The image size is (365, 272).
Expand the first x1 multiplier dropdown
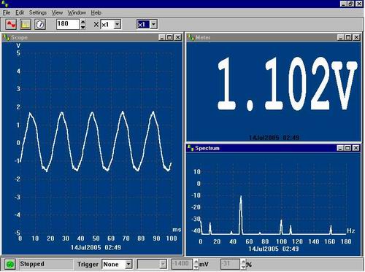pyautogui.click(x=118, y=24)
